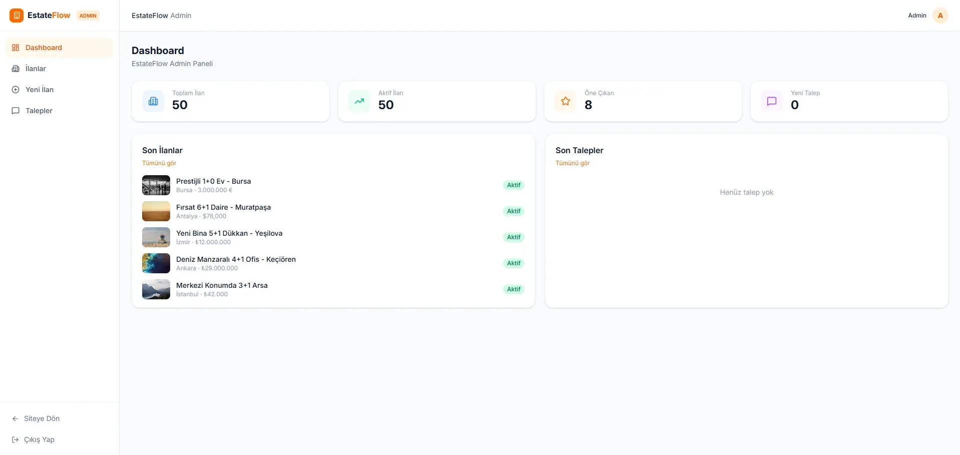Click Aktif badge on Fırsat 6+1 Daire row

point(514,211)
